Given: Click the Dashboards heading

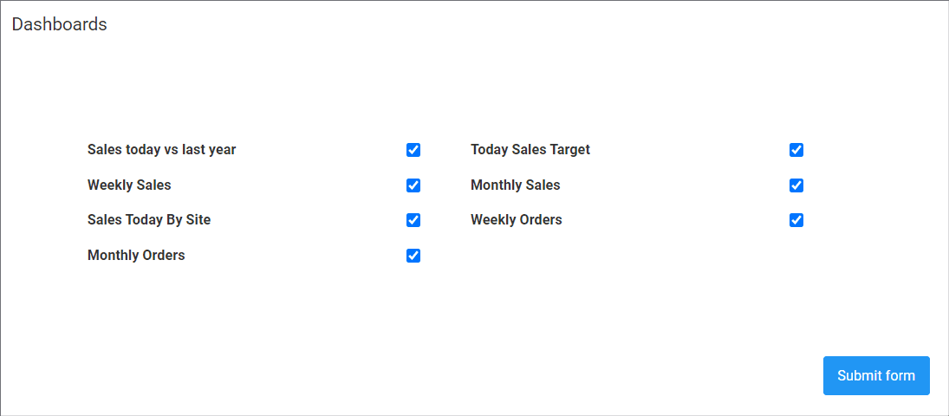Looking at the screenshot, I should click(x=60, y=24).
